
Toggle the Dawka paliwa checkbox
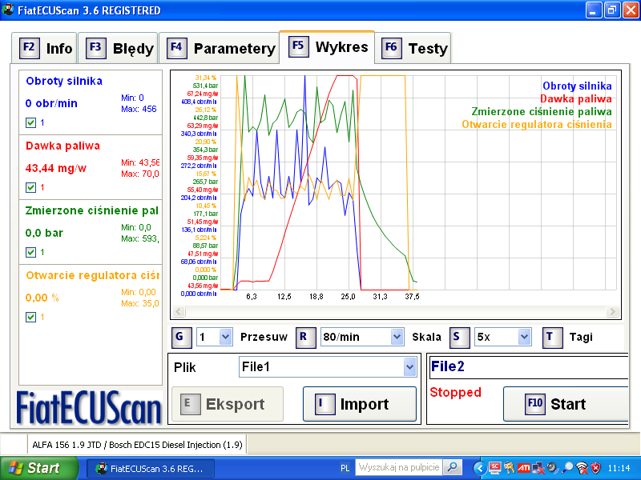coord(30,187)
